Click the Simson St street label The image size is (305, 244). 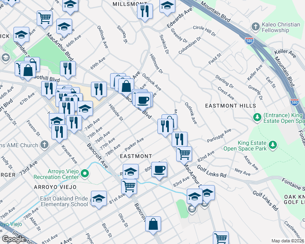(122, 34)
